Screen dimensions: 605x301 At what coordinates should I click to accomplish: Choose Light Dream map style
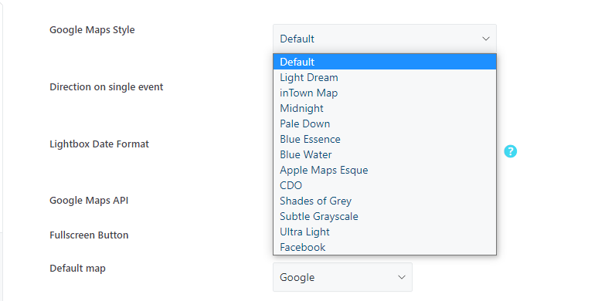pyautogui.click(x=385, y=77)
